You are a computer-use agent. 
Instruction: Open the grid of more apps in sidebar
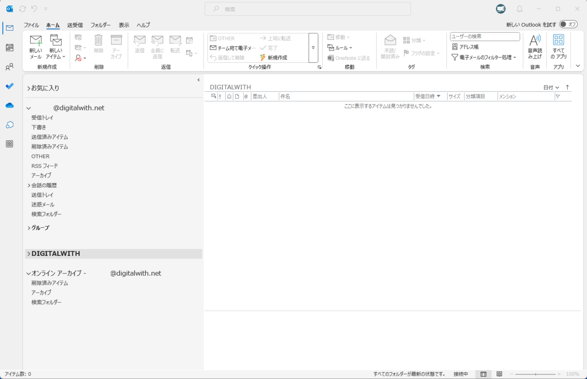(9, 144)
